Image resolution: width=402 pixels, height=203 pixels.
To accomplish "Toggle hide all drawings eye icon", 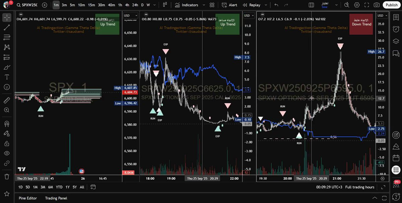I will 7,153.
